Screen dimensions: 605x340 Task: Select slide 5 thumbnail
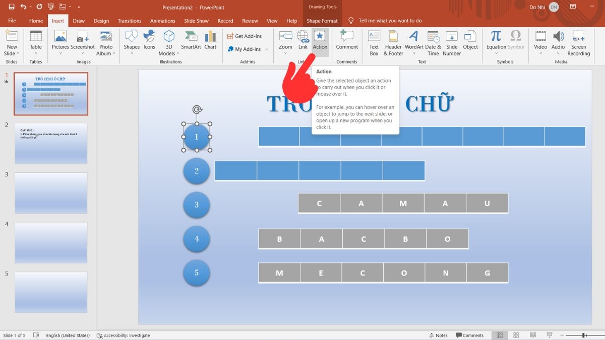(51, 293)
